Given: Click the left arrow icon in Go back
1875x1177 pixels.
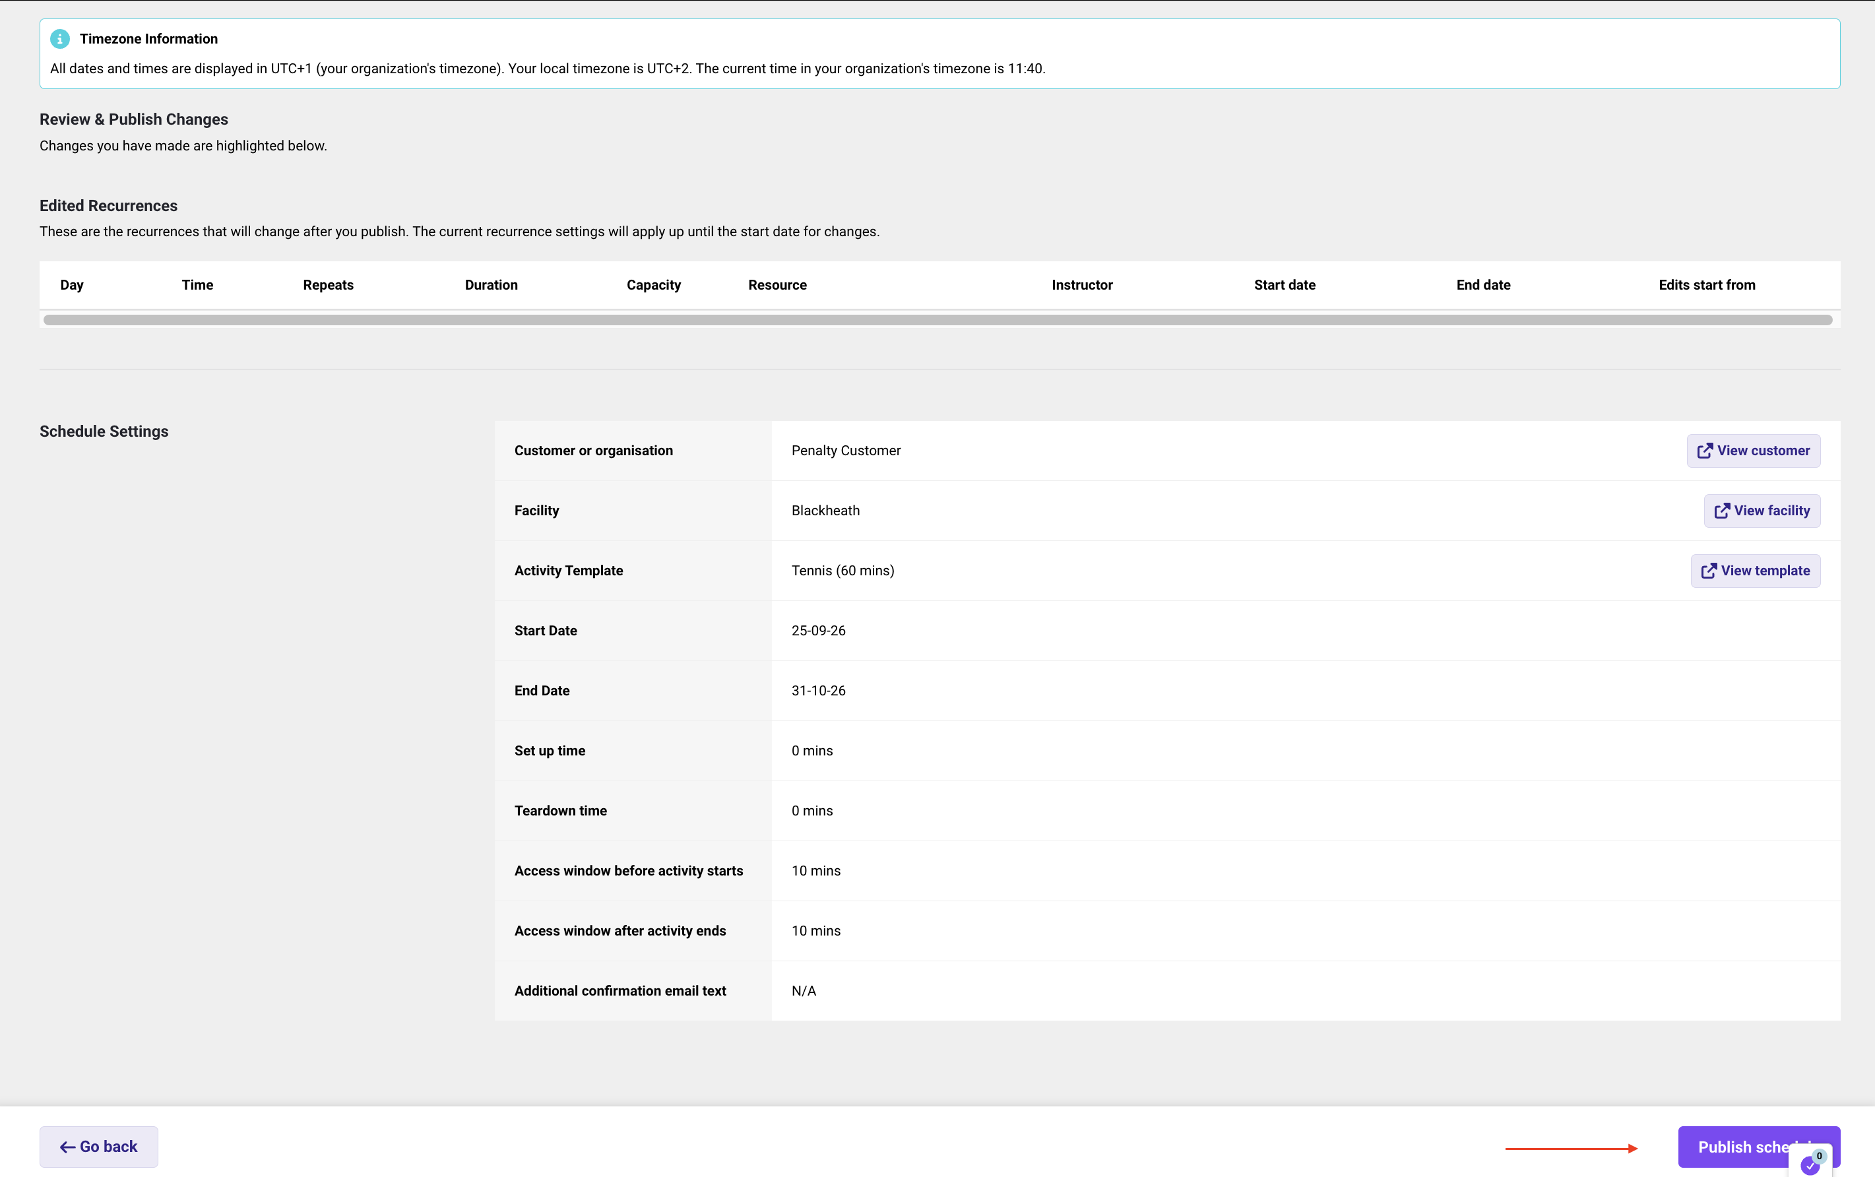Looking at the screenshot, I should tap(68, 1147).
